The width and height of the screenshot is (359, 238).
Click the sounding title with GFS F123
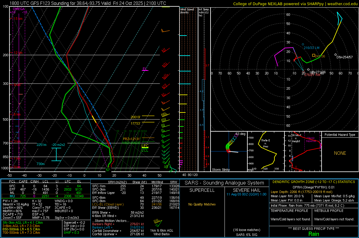click(88, 3)
